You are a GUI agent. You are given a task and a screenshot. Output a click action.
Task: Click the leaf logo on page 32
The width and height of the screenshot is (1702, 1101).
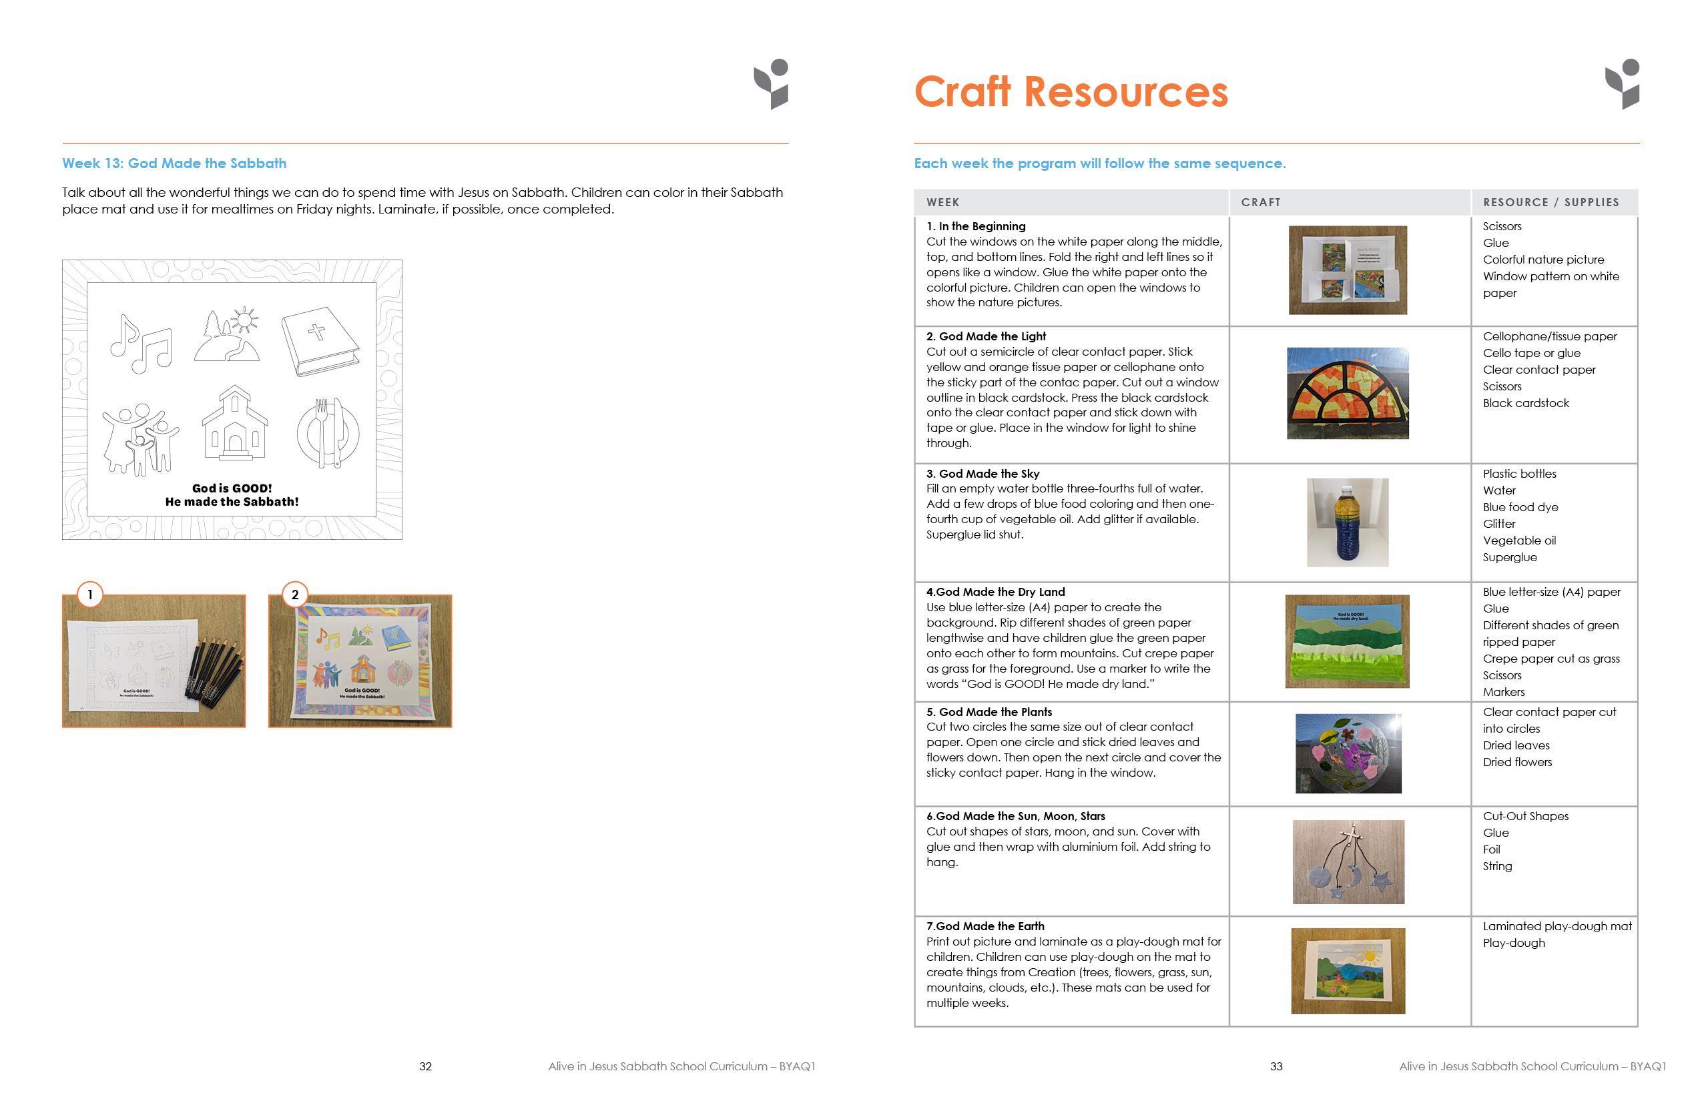pyautogui.click(x=771, y=84)
